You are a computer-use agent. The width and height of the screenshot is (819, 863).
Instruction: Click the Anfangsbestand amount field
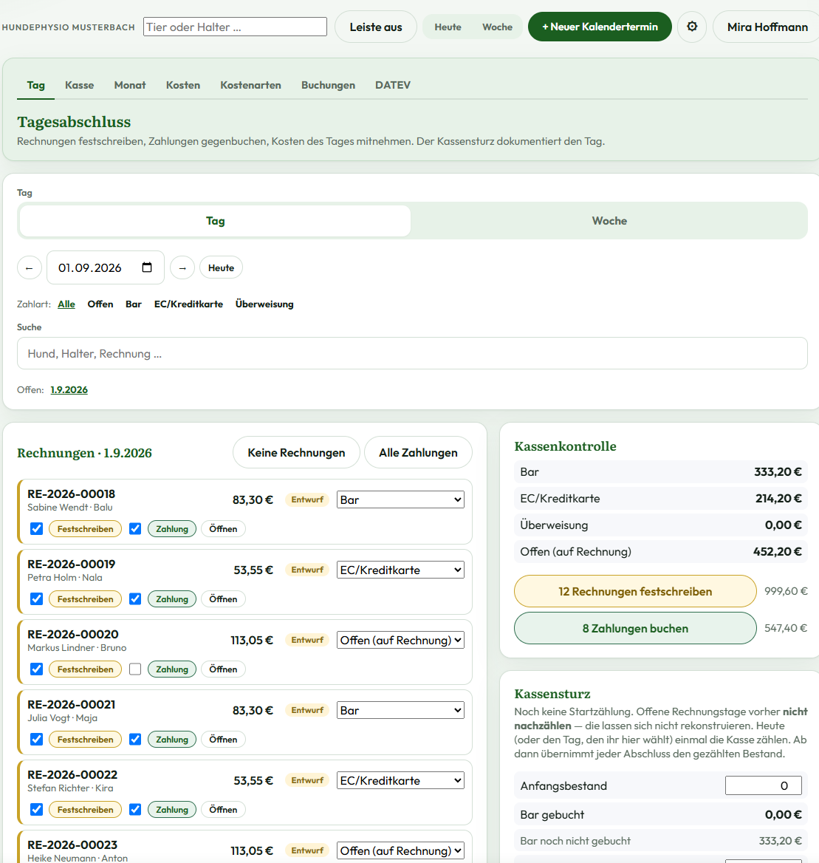[x=763, y=785]
